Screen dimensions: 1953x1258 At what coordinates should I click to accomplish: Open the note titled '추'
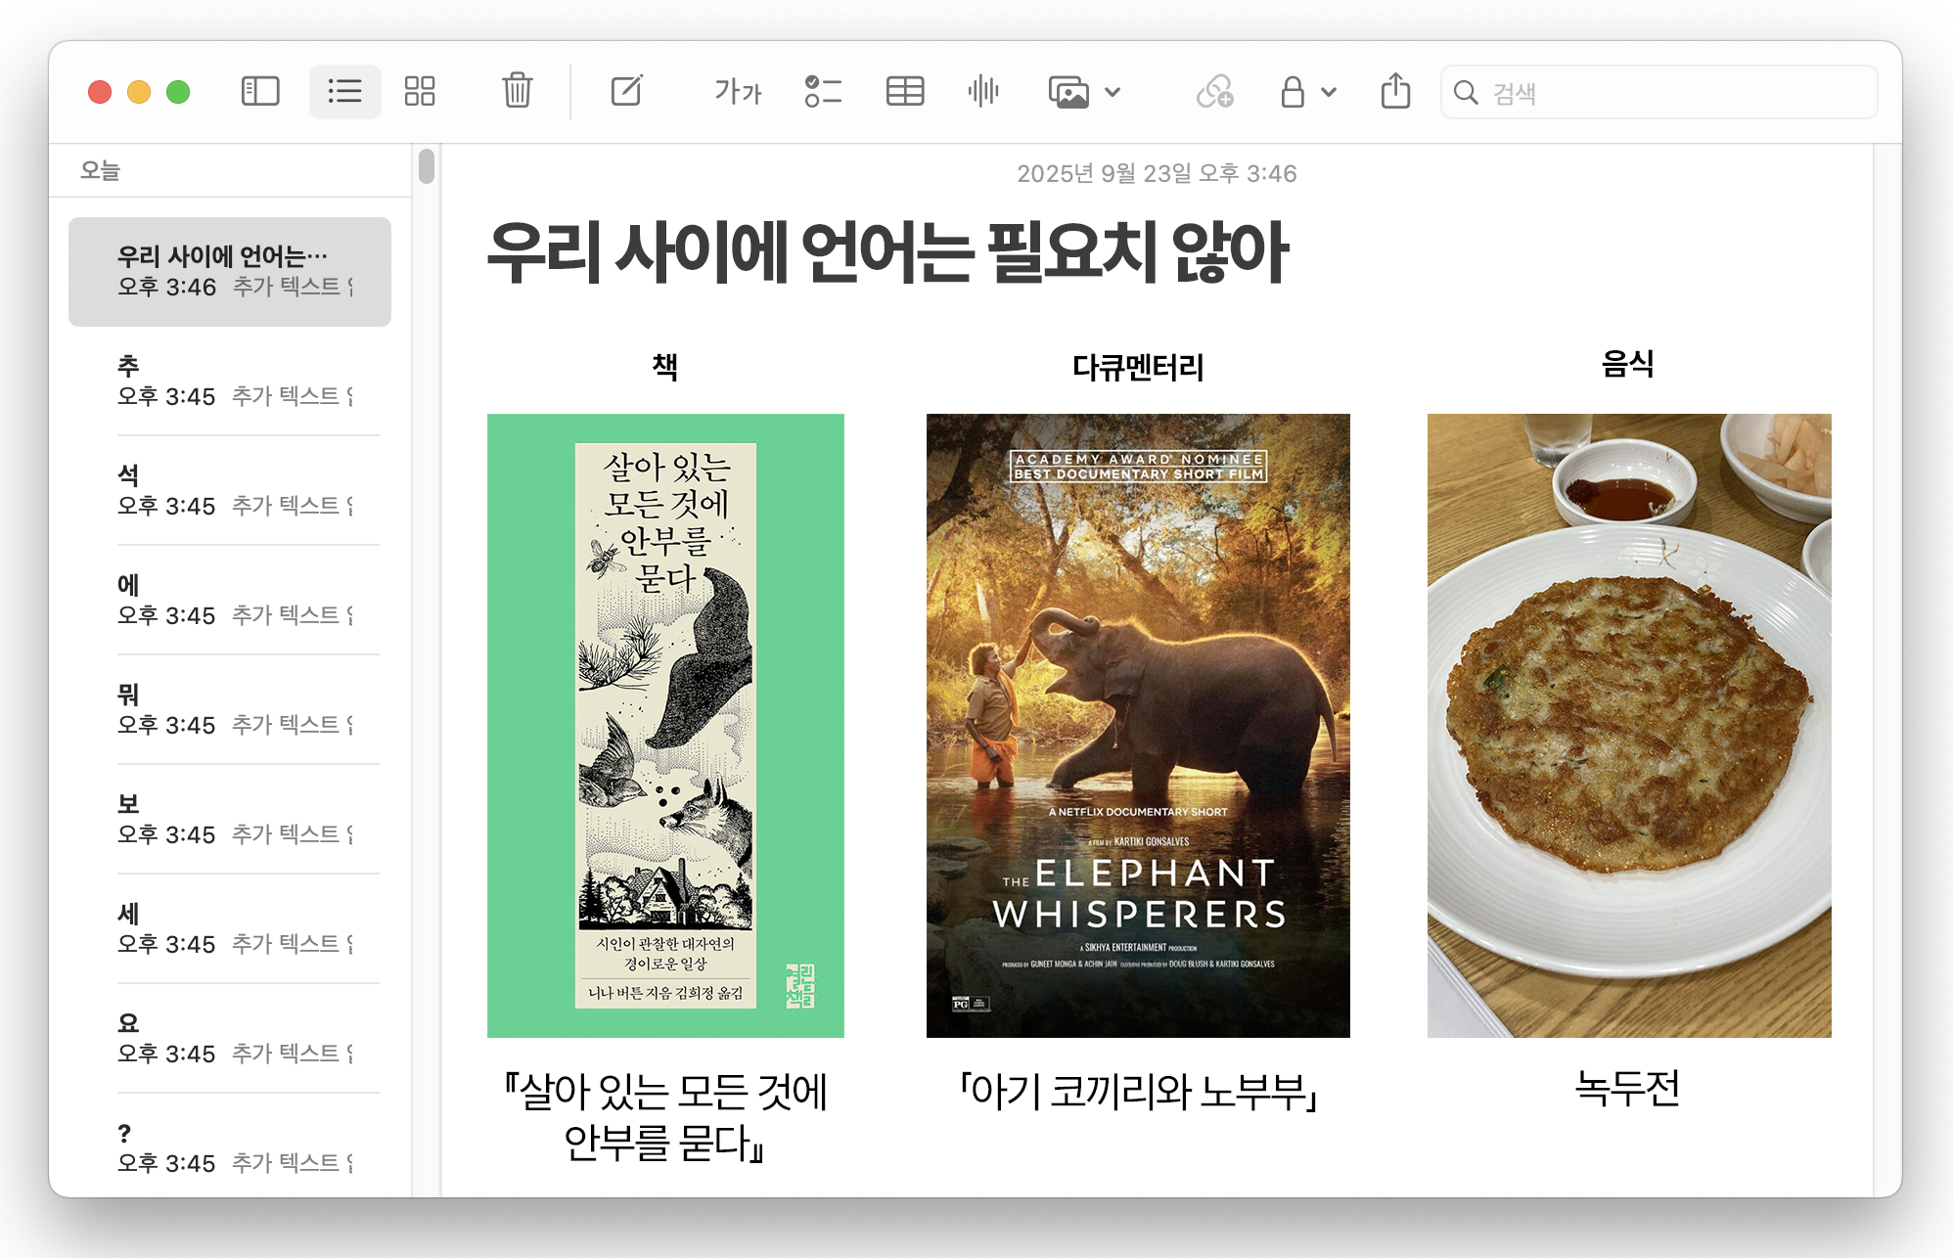pos(230,382)
